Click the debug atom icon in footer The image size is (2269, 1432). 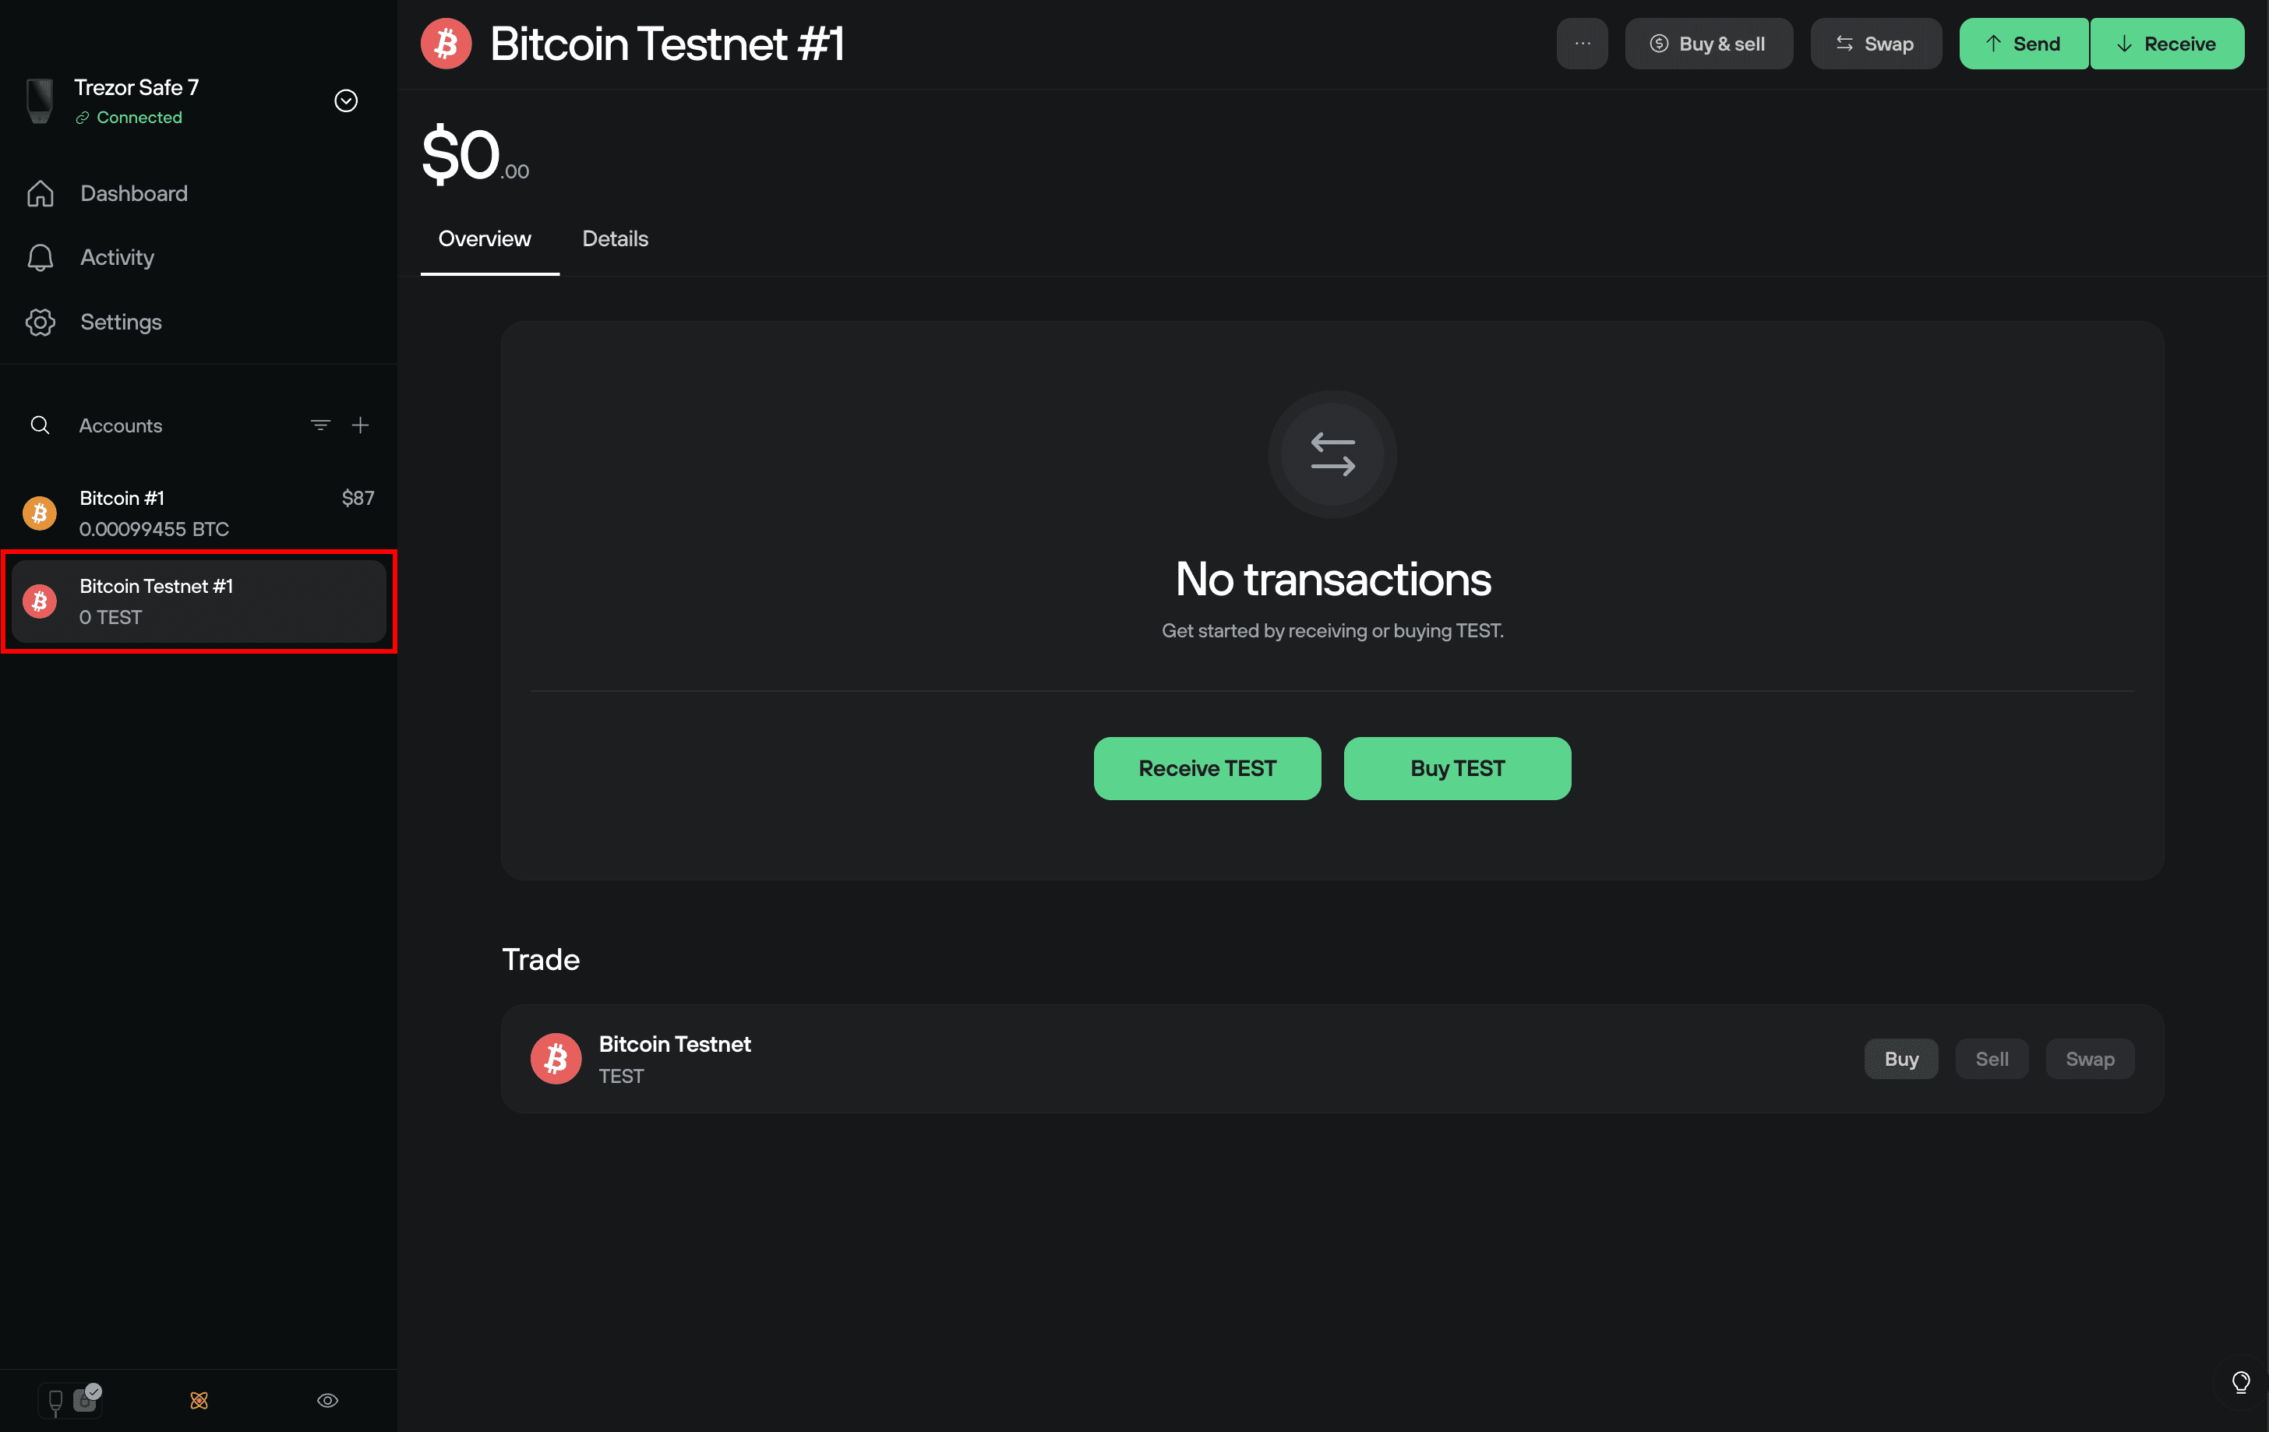point(199,1400)
